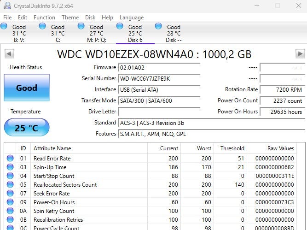
Task: Open the File menu
Action: pos(7,18)
